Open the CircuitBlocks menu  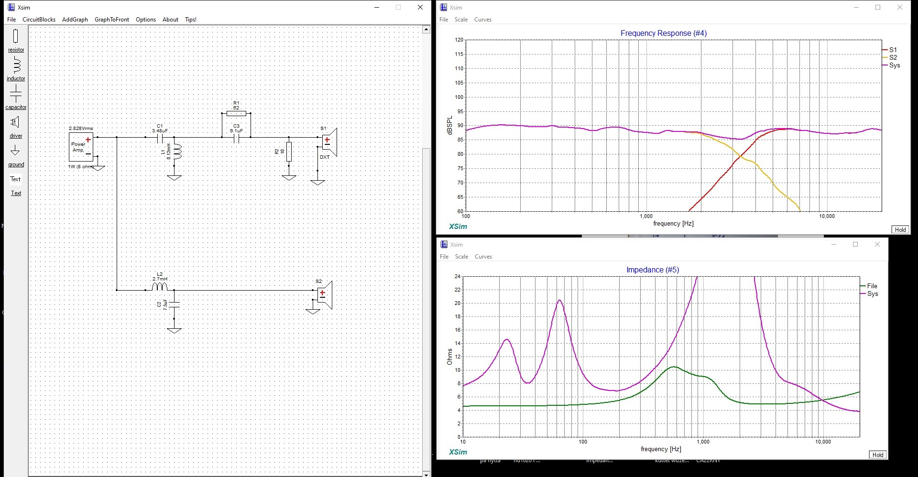pos(39,20)
